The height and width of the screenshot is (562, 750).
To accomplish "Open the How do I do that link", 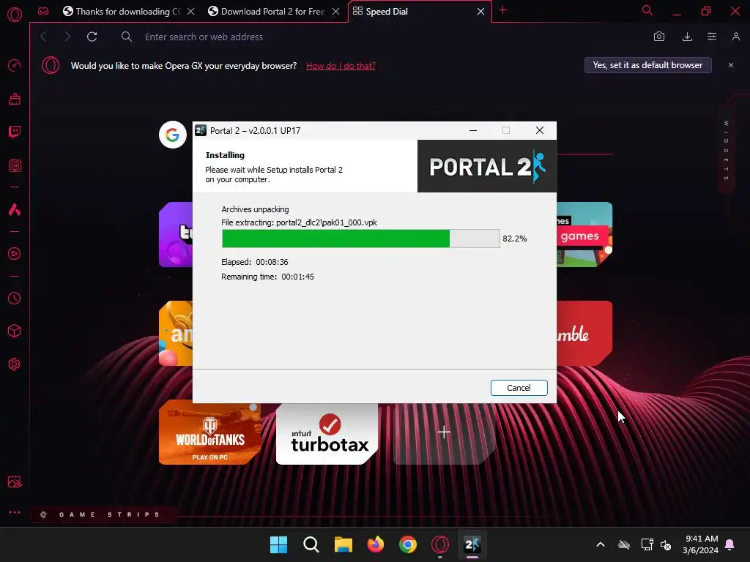I will coord(341,66).
